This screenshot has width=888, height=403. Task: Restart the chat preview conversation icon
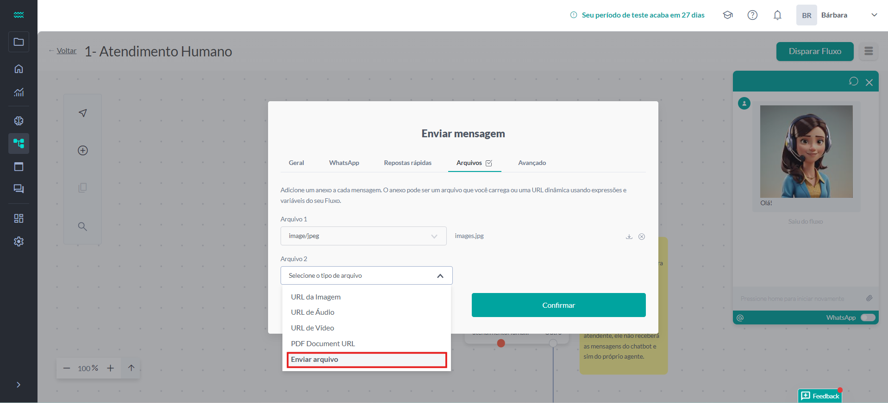(853, 82)
